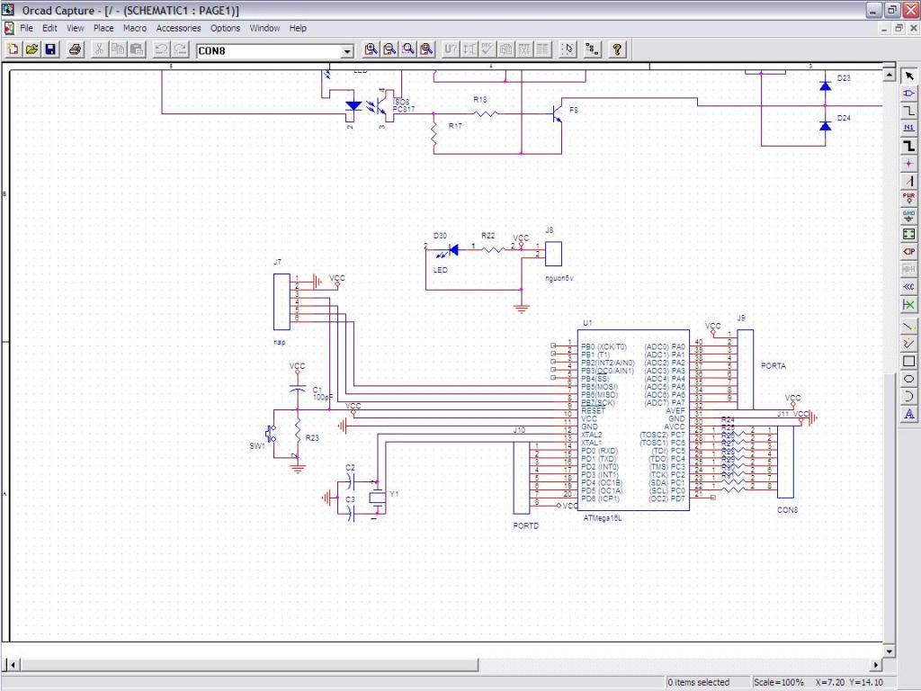This screenshot has width=921, height=691.
Task: Click the Place Ground symbol tool
Action: (x=908, y=216)
